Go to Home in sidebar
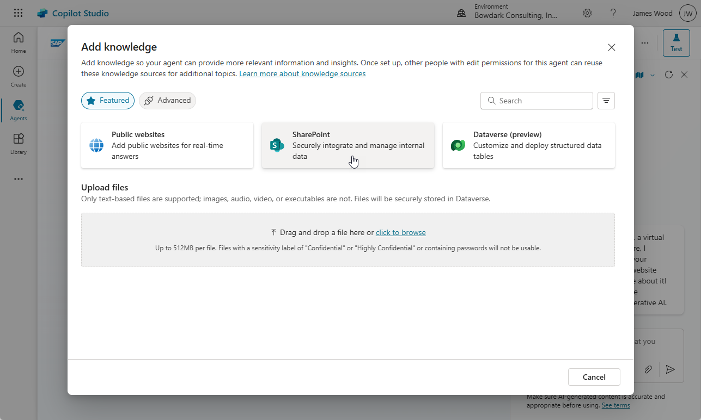This screenshot has height=420, width=701. [x=19, y=42]
